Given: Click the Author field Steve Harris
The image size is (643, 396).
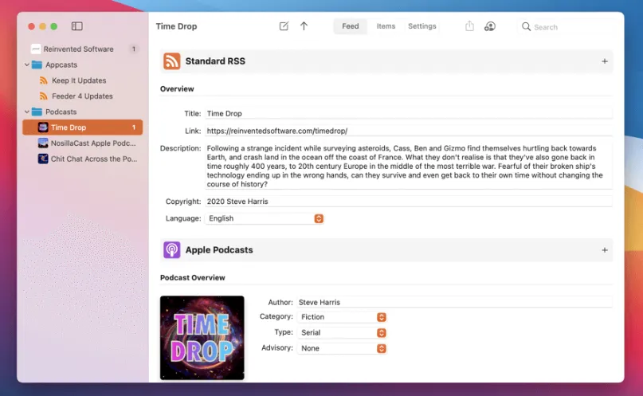Looking at the screenshot, I should 454,302.
